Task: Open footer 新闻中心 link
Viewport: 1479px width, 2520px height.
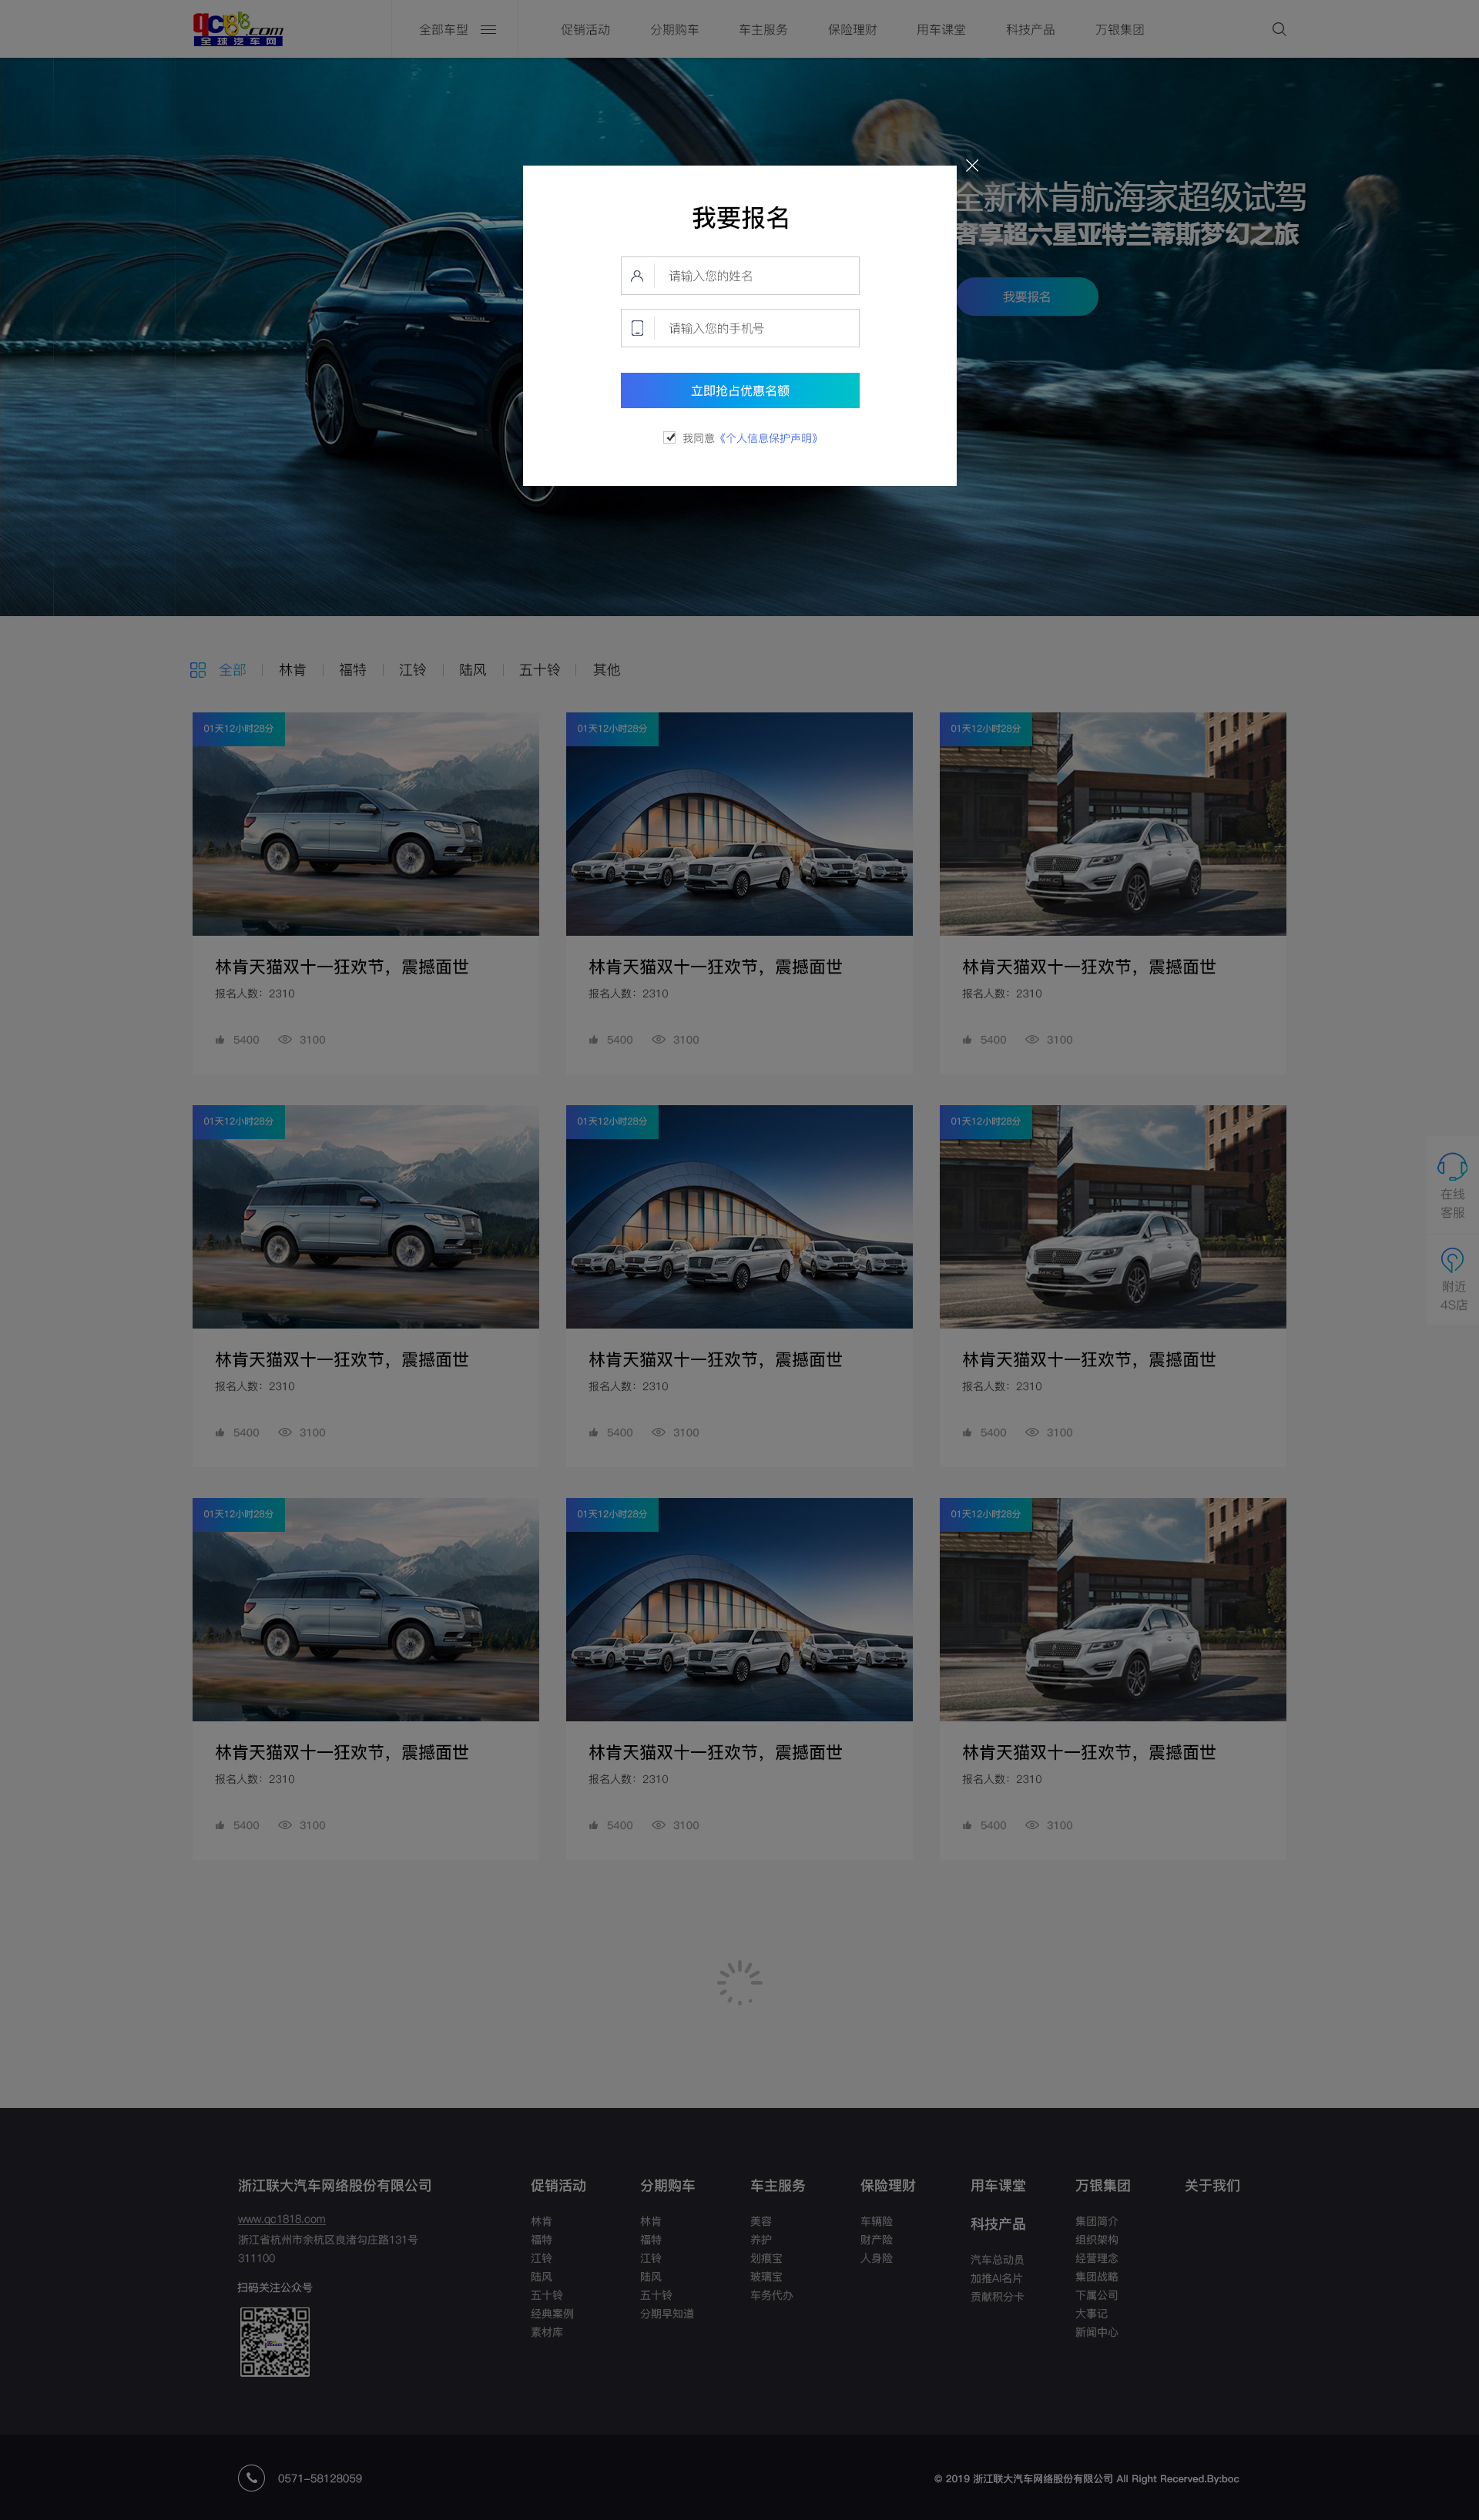Action: point(1096,2332)
